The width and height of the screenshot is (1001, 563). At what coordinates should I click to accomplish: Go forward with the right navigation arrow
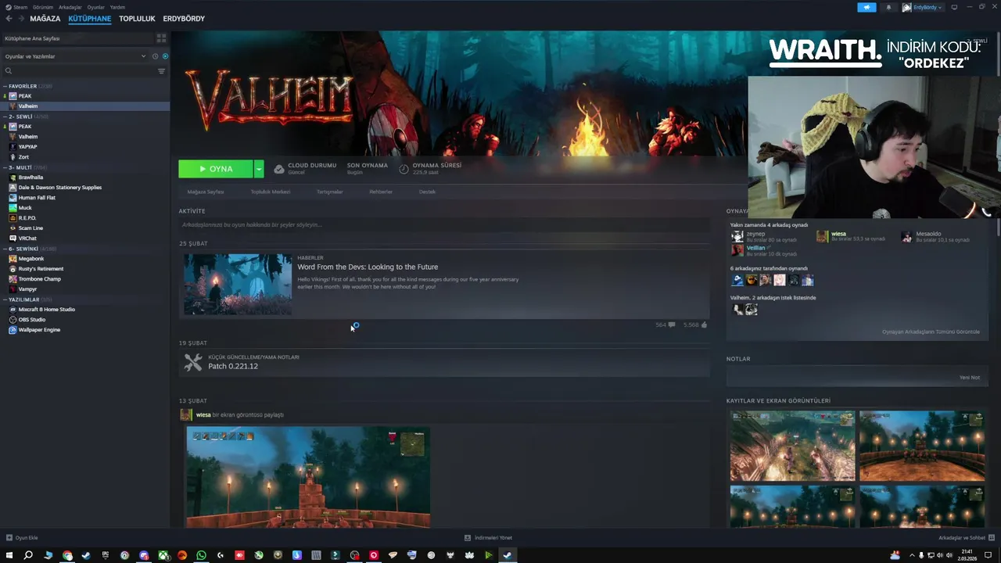[x=20, y=18]
